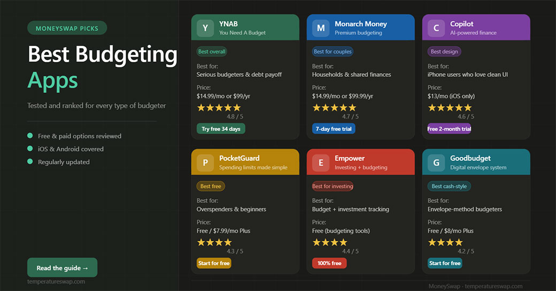Screen dimensions: 556x291
Task: Click '$14.99/mo or $99.99/yr' price text
Action: tap(343, 96)
